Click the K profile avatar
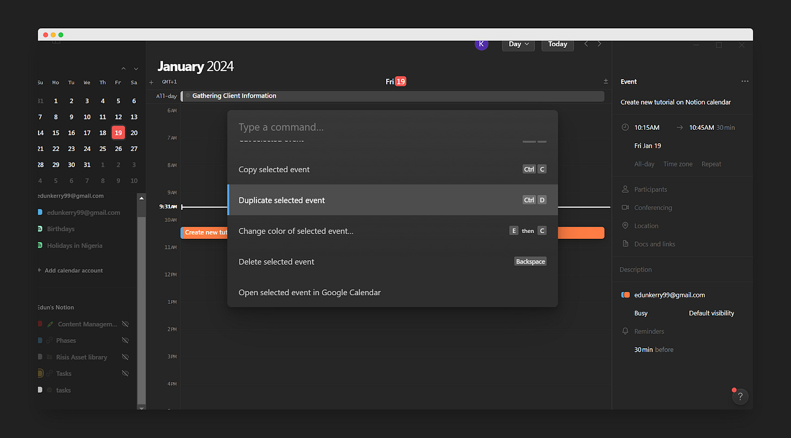 [x=481, y=44]
